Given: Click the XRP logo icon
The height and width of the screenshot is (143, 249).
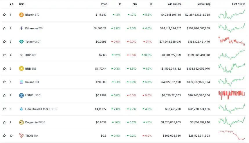Looking at the screenshot, I should (x=21, y=55).
